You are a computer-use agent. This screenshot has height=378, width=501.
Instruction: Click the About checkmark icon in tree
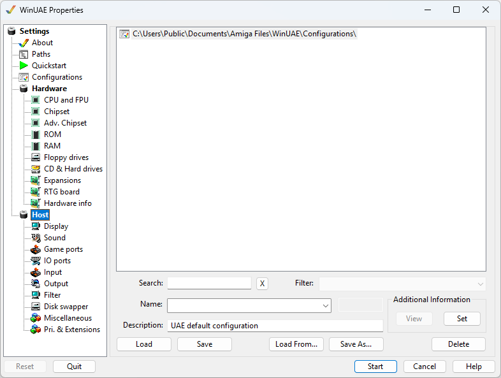click(x=24, y=43)
